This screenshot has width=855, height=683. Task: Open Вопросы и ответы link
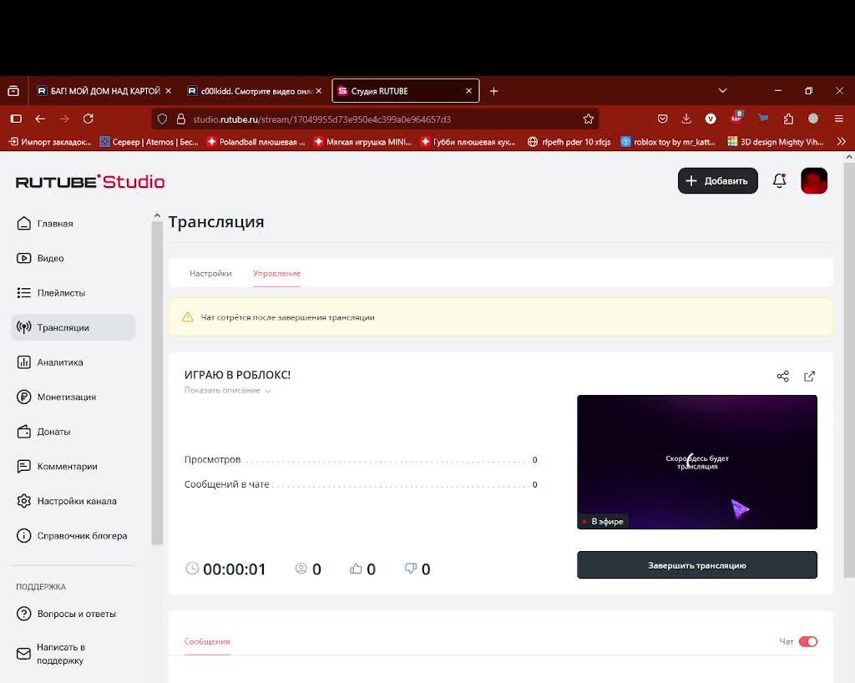(73, 614)
